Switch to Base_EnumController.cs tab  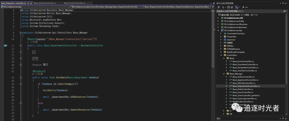coord(75,3)
